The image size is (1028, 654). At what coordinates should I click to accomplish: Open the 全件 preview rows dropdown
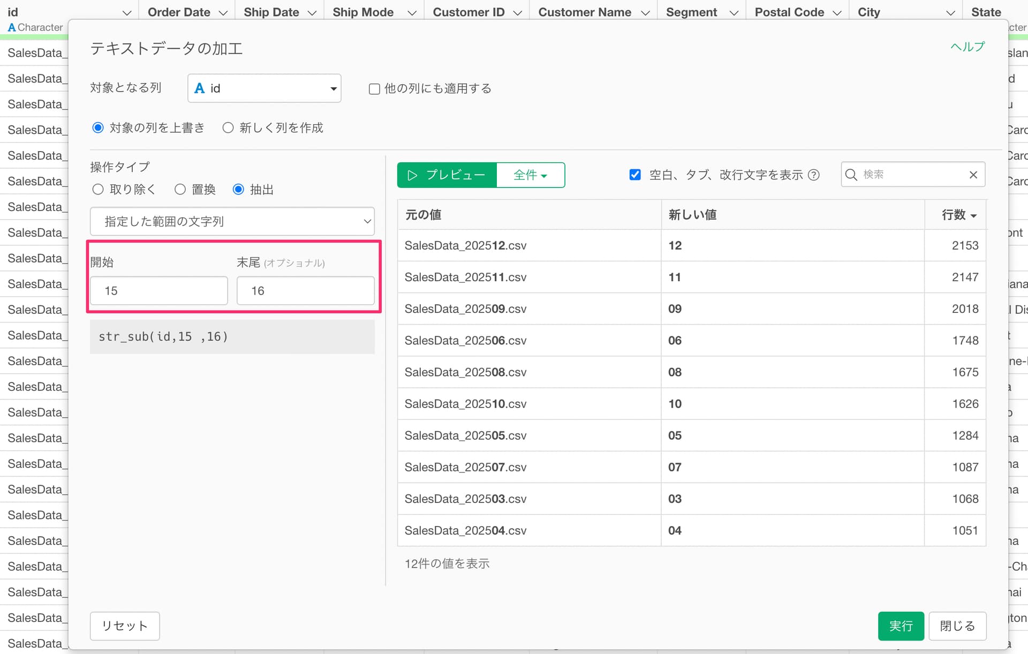click(530, 175)
